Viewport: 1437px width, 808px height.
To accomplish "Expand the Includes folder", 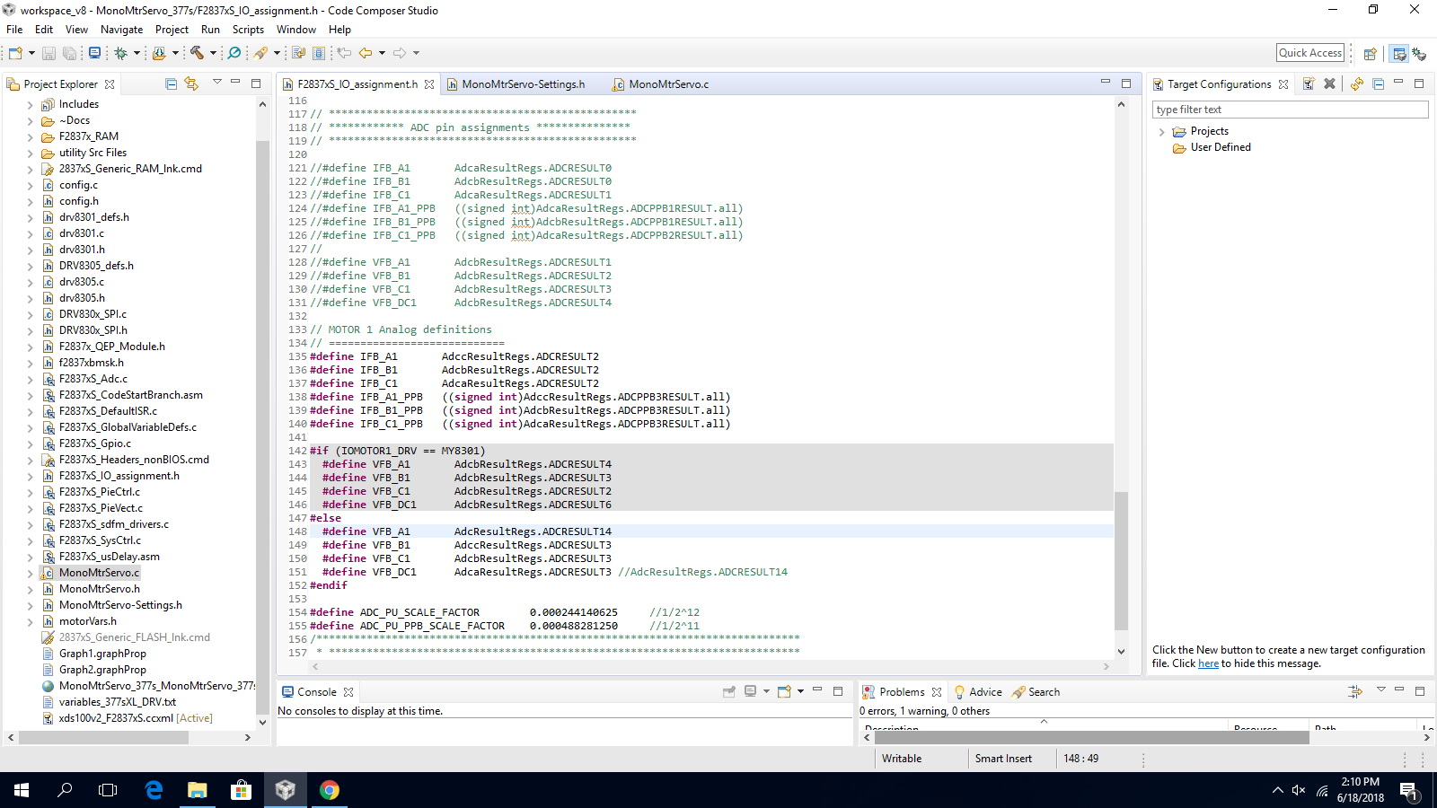I will [x=30, y=105].
